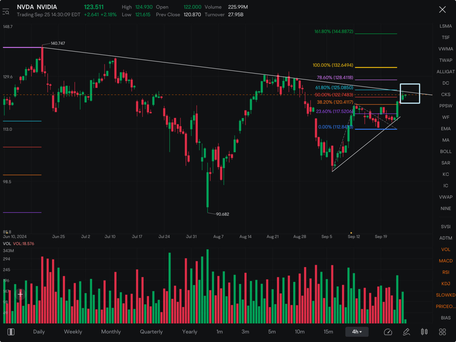Enable the ADTM sub-indicator
This screenshot has height=342, width=456.
pyautogui.click(x=446, y=238)
